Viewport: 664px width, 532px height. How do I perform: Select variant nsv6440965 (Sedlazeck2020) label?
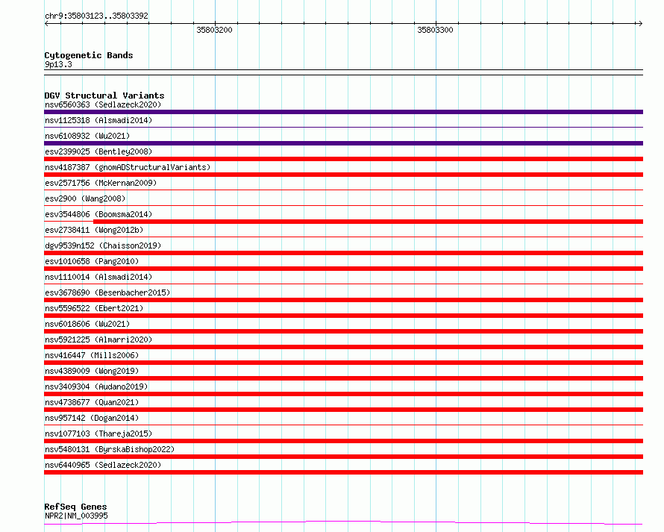point(103,465)
